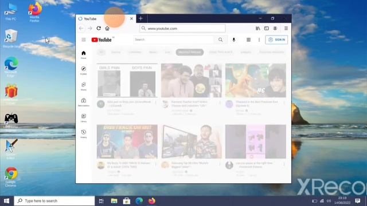Select the Mozilla Firefox desktop shortcut

click(x=34, y=12)
